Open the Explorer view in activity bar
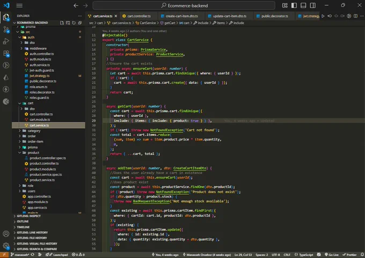 tap(6, 17)
